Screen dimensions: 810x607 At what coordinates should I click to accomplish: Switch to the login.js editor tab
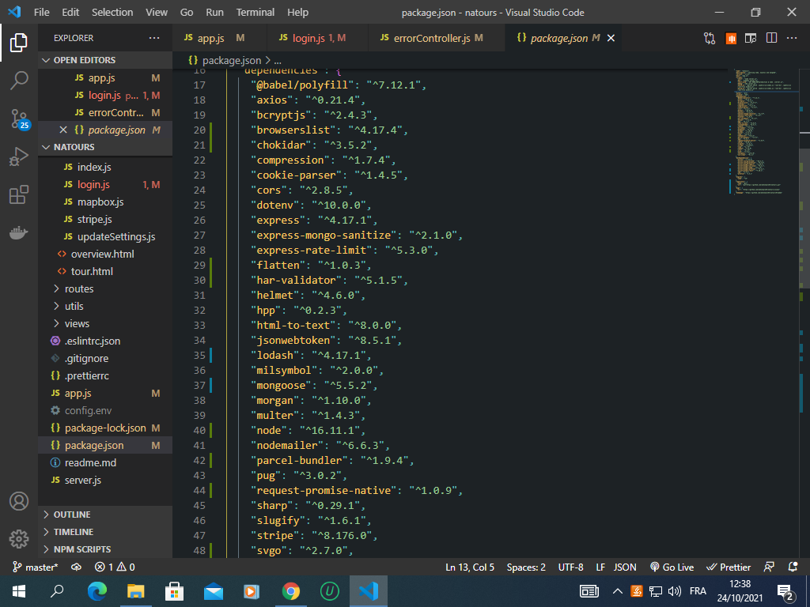(317, 38)
